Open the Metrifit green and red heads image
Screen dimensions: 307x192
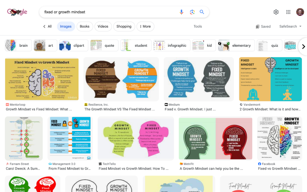(215, 138)
